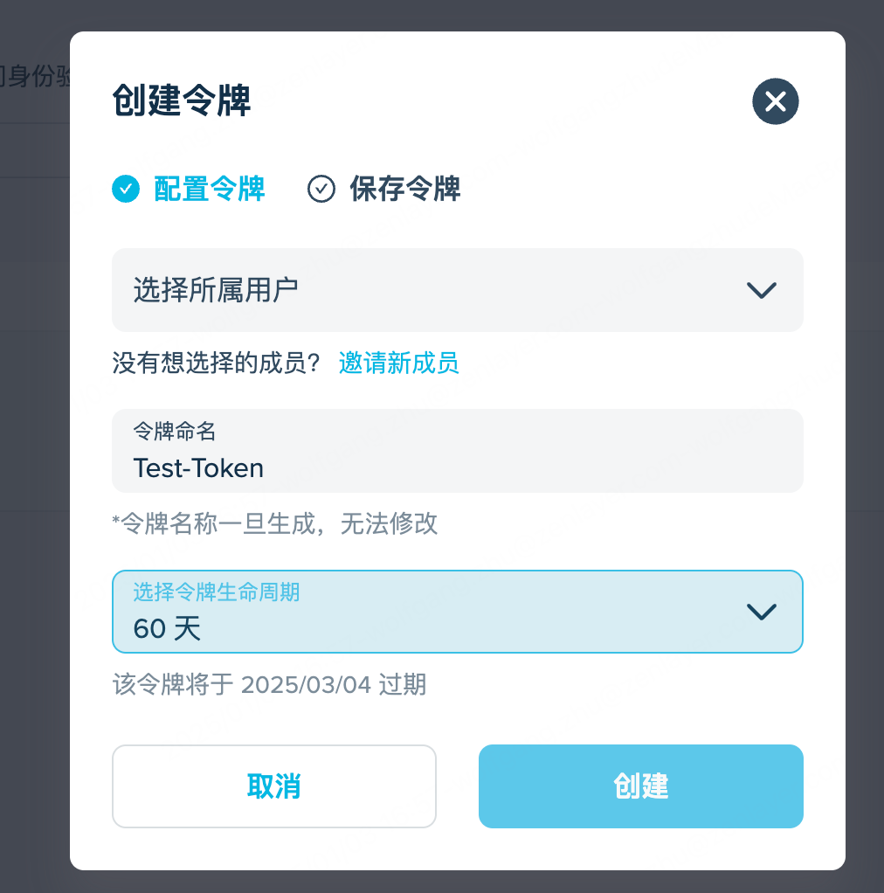
Task: Click the chevron arrow in 选择所属用户 field
Action: click(x=762, y=291)
